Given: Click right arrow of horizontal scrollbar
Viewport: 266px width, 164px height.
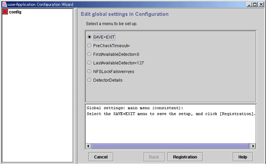Looking at the screenshot, I should (253, 146).
